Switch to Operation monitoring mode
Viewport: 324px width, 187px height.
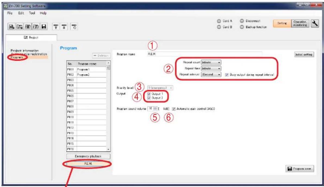tap(300, 23)
